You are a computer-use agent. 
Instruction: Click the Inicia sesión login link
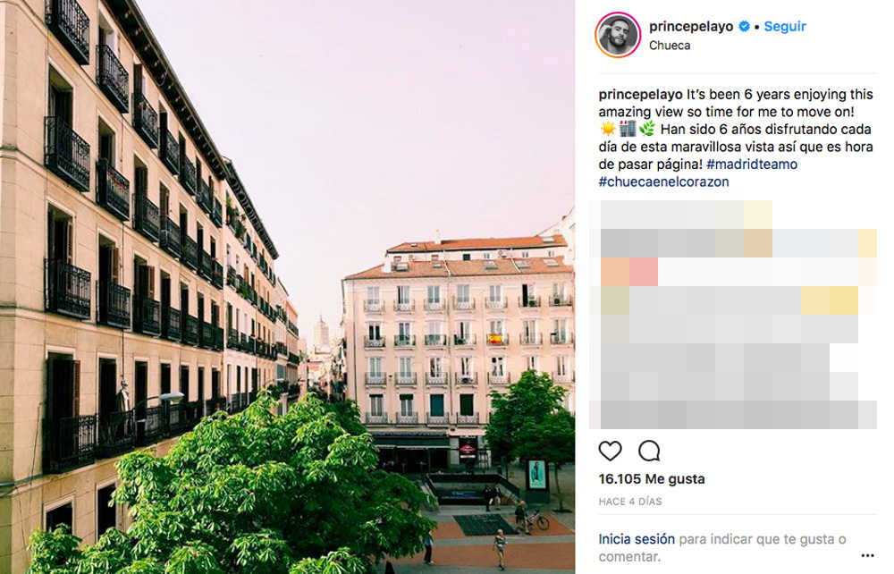(x=637, y=538)
